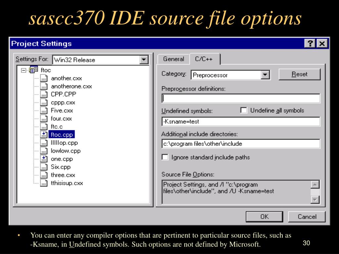Click modified file icon beside one.cpp
Screen dimensions: 339x254
pos(44,159)
